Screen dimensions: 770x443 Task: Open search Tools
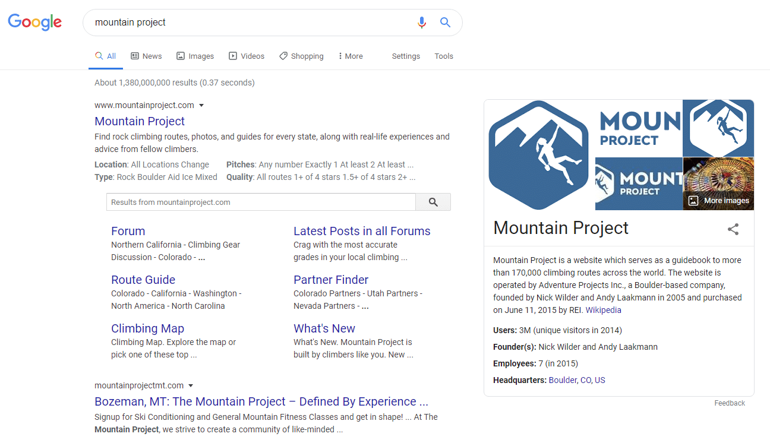coord(444,56)
